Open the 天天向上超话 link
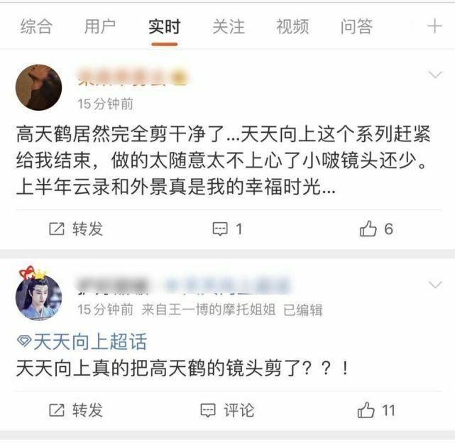 click(x=90, y=341)
